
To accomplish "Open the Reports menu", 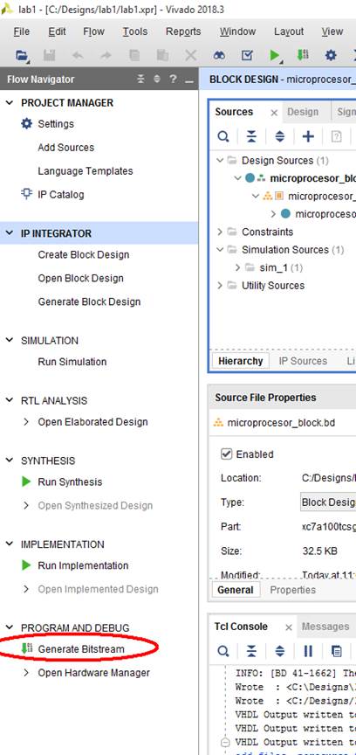I will (x=183, y=31).
